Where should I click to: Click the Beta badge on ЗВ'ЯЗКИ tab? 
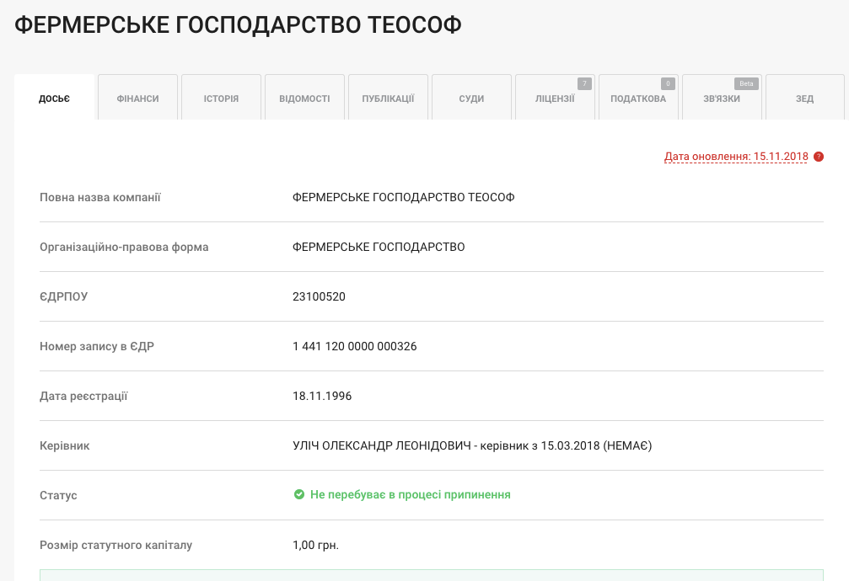point(745,83)
